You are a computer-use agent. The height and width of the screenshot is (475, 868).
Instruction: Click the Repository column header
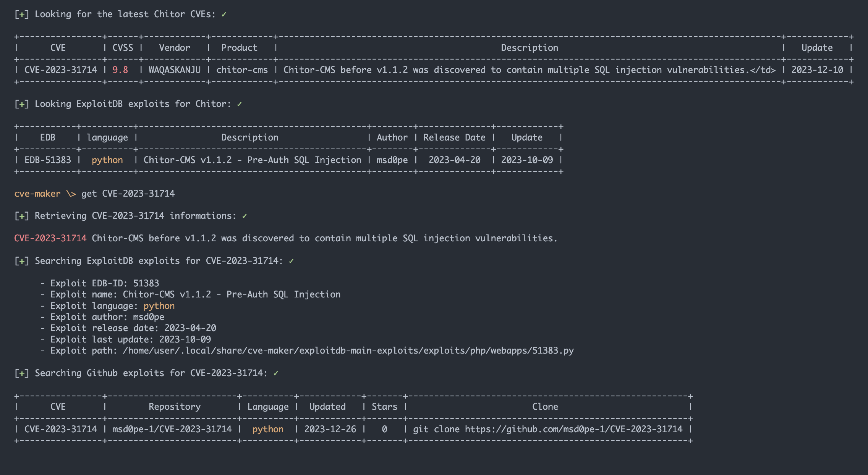tap(175, 407)
